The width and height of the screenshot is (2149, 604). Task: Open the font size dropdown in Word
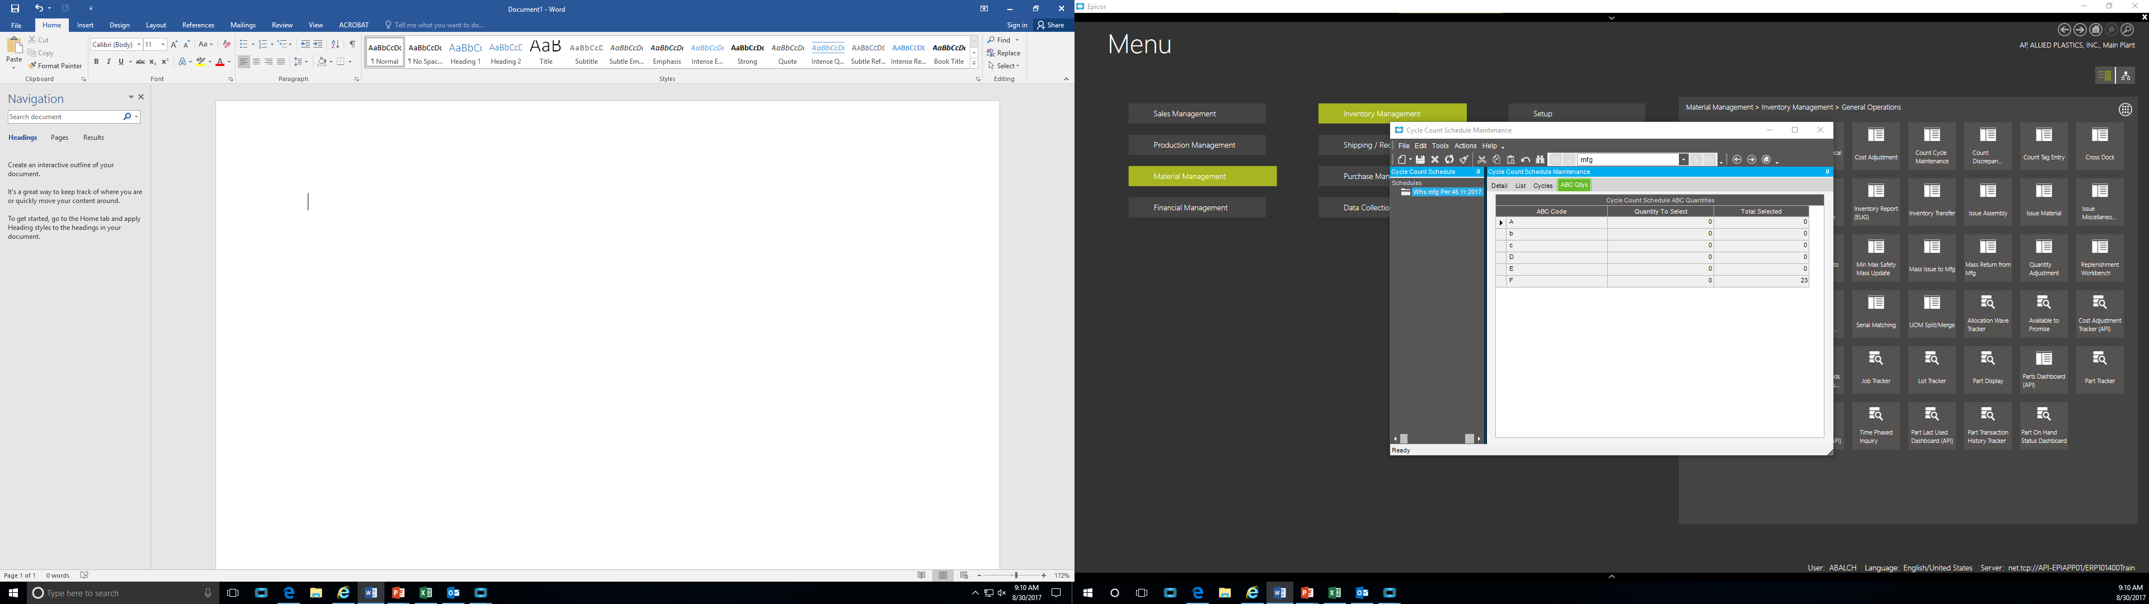coord(163,44)
